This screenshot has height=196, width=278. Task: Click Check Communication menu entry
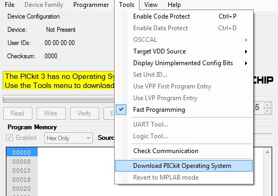184,151
